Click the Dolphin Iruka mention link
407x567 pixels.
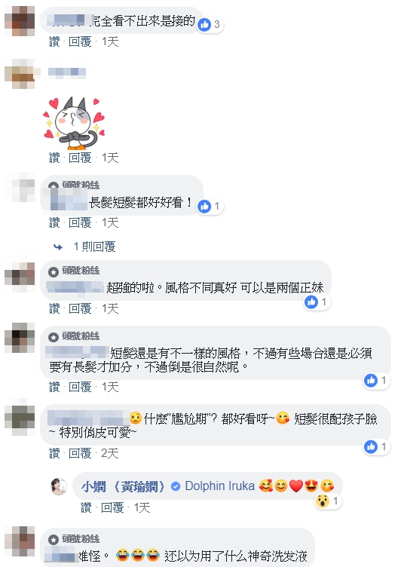pyautogui.click(x=220, y=486)
